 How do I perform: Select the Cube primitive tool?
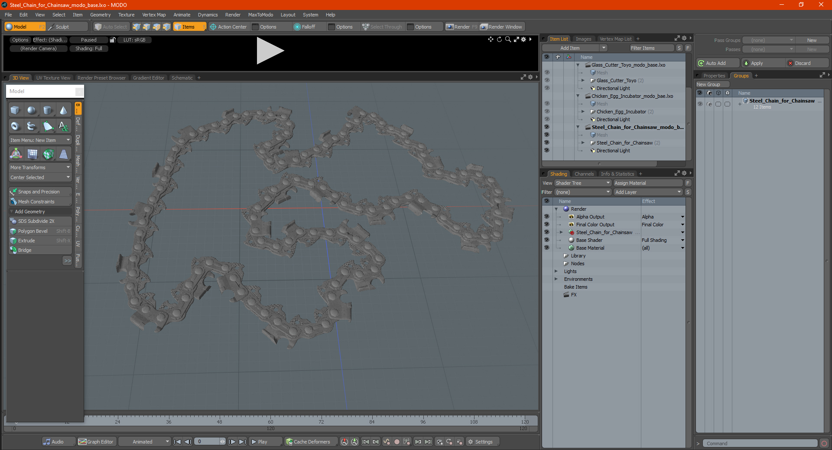click(x=15, y=110)
